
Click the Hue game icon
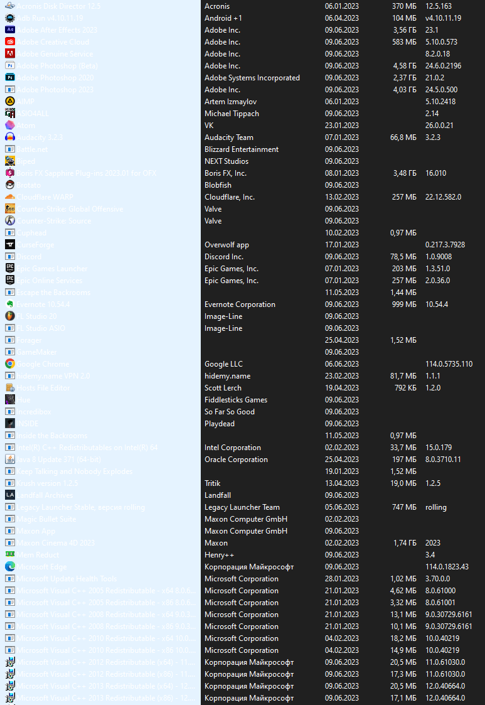tap(9, 400)
